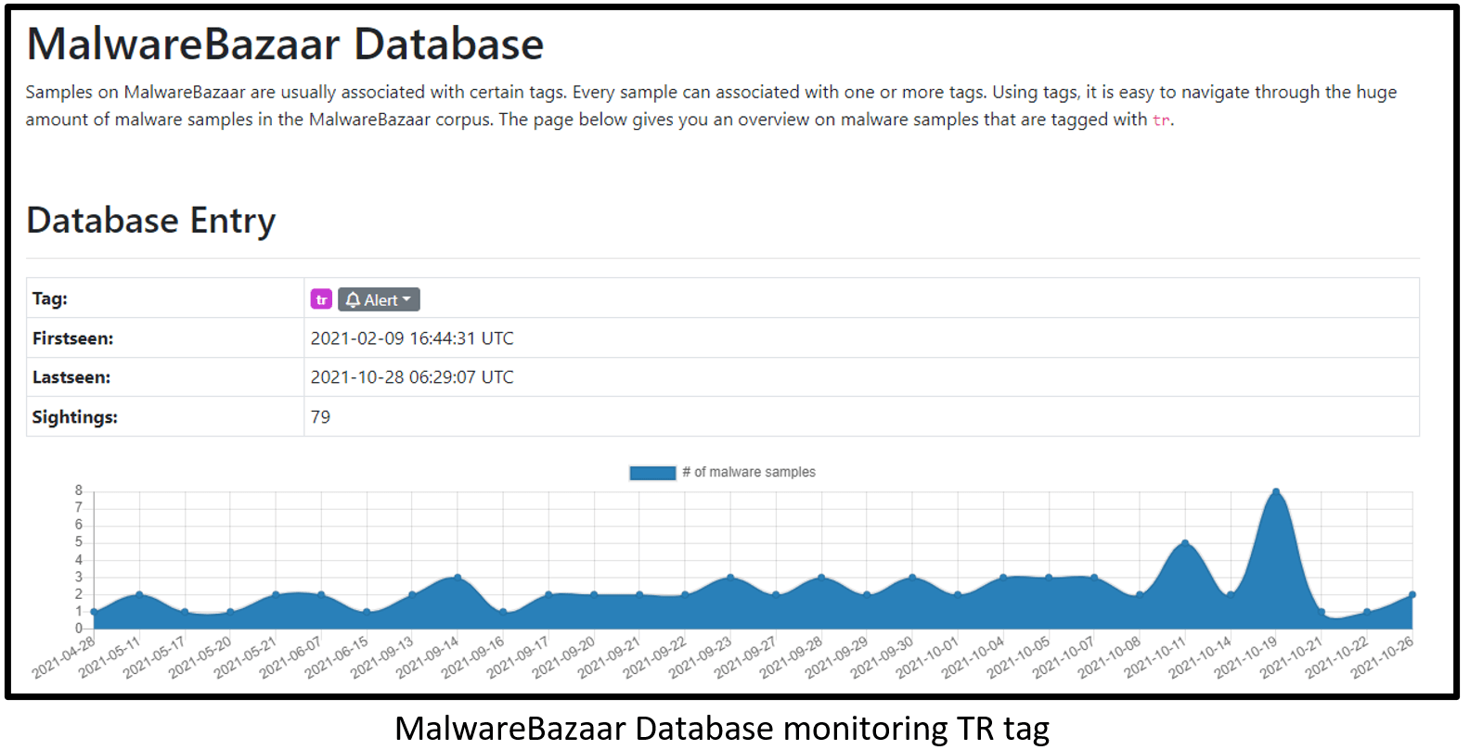The height and width of the screenshot is (750, 1470).
Task: Click the x-axis label 2021-10-01
Action: point(928,656)
